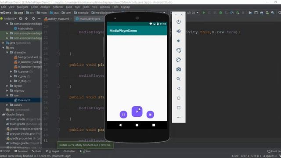281x158 pixels.
Task: Expand the ic_pause folder
Action: 11,72
